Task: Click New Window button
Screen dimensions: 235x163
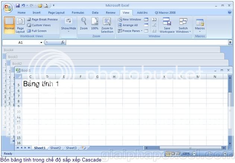Action: click(x=130, y=19)
